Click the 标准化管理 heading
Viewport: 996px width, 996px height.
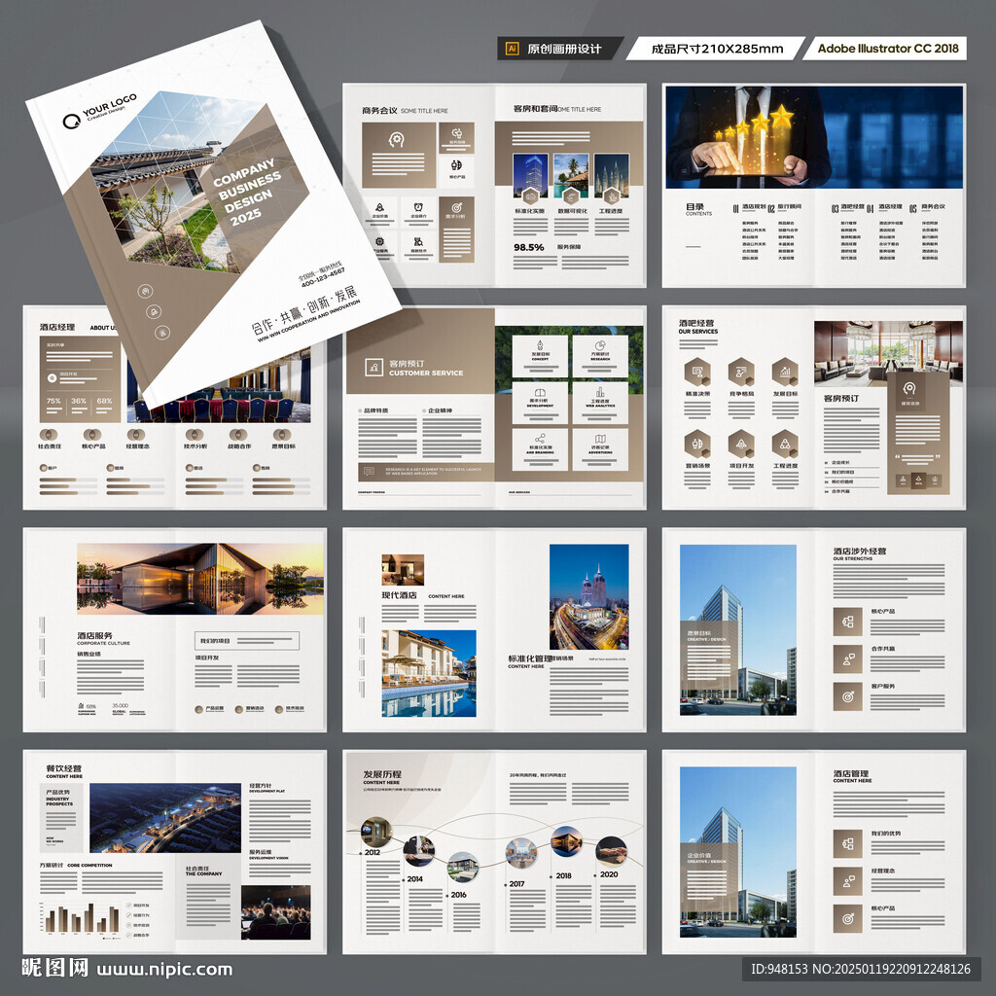[x=530, y=658]
